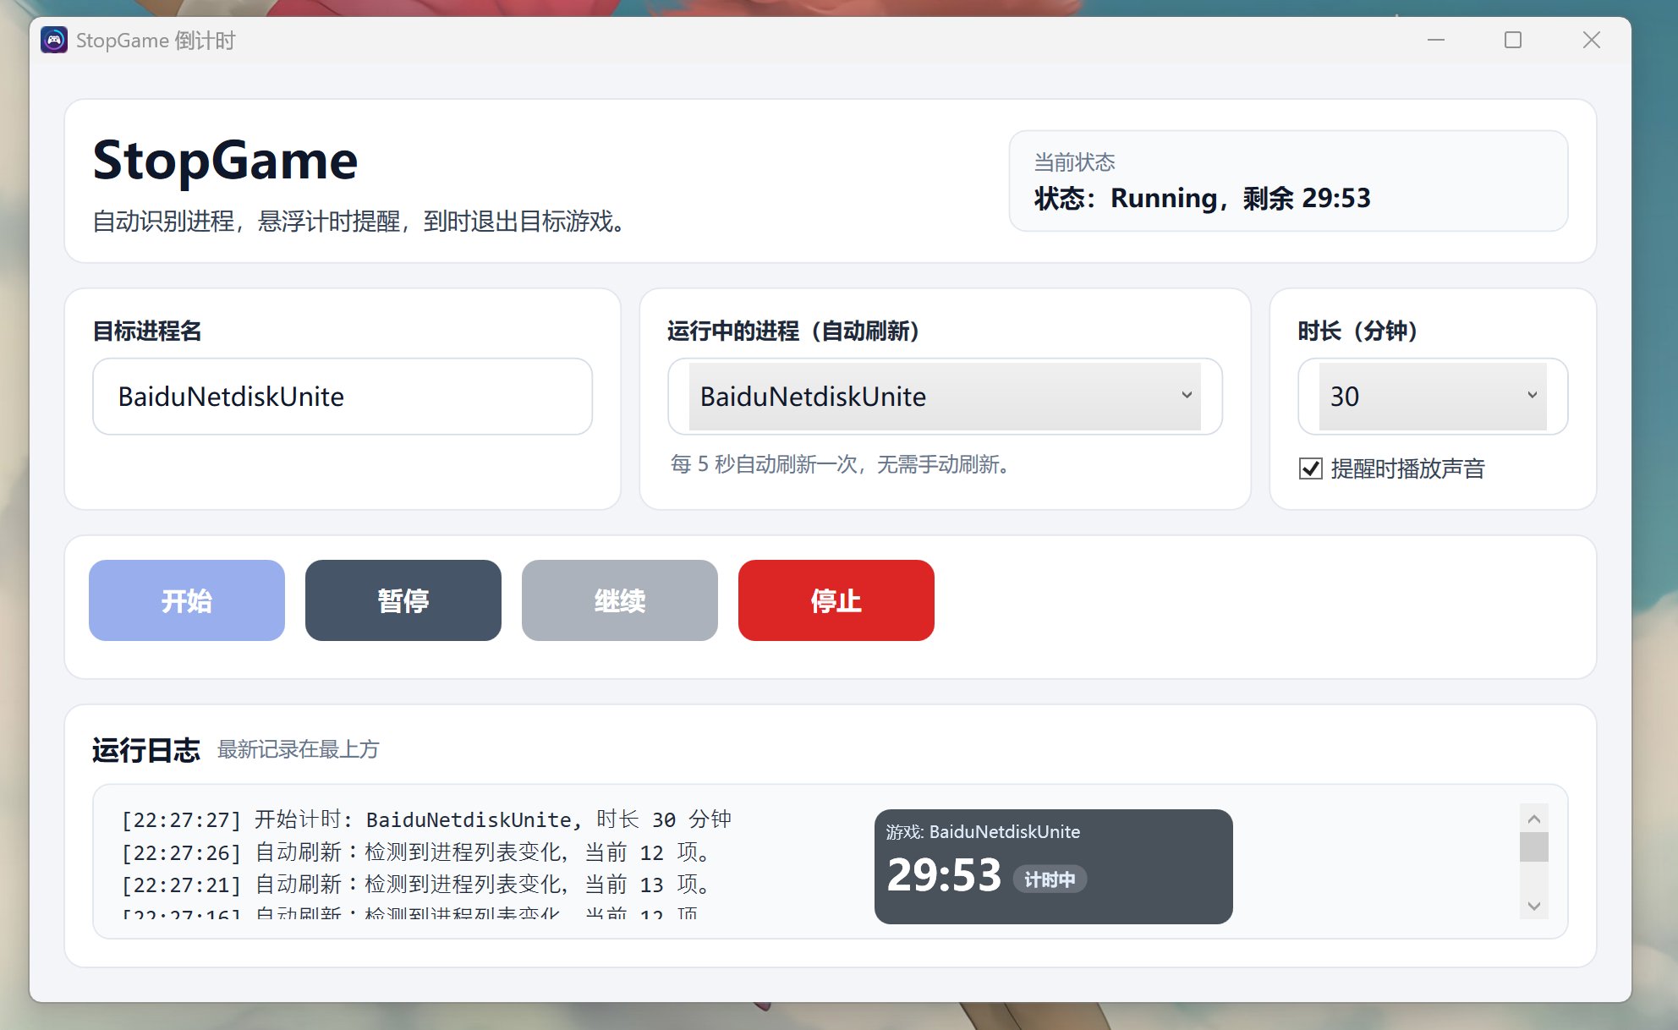The width and height of the screenshot is (1678, 1030).
Task: Minimize the StopGame window
Action: [x=1436, y=40]
